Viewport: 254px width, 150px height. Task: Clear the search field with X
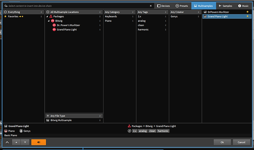pos(151,6)
